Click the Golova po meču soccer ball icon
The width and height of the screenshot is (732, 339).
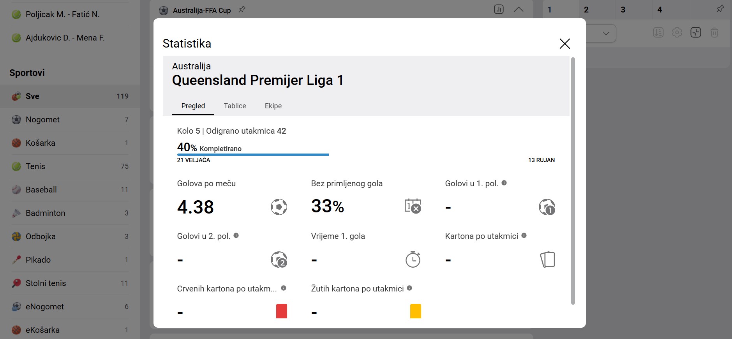pos(279,207)
